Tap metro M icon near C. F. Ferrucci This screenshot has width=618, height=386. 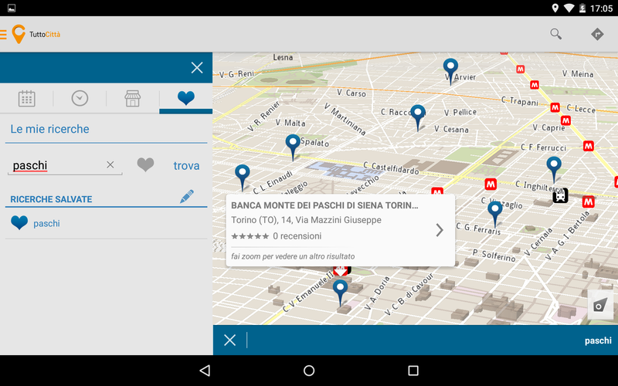click(589, 146)
